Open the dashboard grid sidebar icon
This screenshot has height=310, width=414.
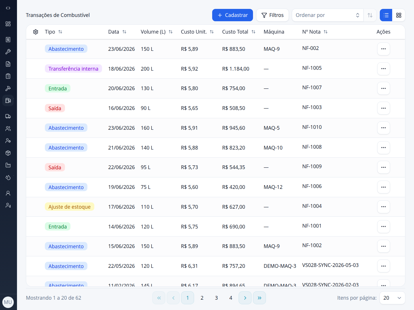[x=8, y=24]
